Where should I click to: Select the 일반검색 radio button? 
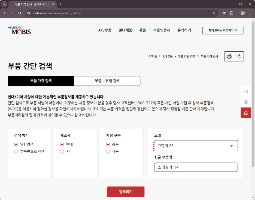pos(16,144)
